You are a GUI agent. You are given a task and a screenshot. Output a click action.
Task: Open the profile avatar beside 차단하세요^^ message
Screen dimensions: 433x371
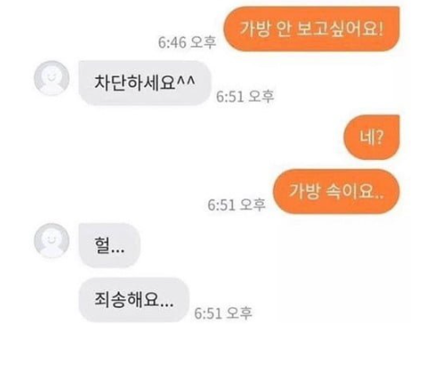tap(51, 78)
